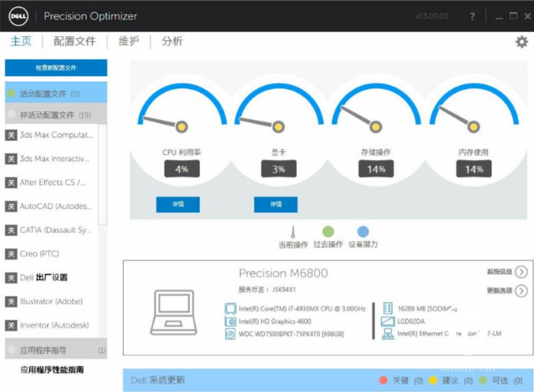The image size is (534, 392).
Task: Click red 关键 update indicator
Action: coord(383,380)
